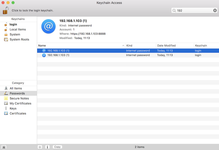219x150 pixels.
Task: Click the Secure Notes yellow note icon
Action: pyautogui.click(x=6, y=98)
